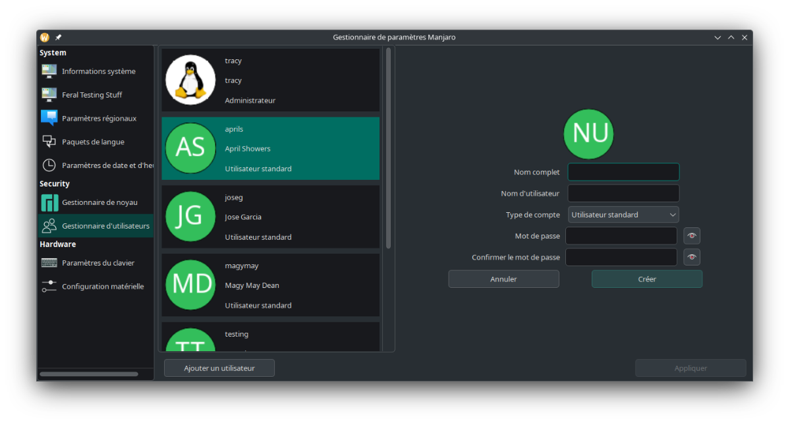The width and height of the screenshot is (790, 425).
Task: Open Informations système menu entry
Action: pos(96,71)
